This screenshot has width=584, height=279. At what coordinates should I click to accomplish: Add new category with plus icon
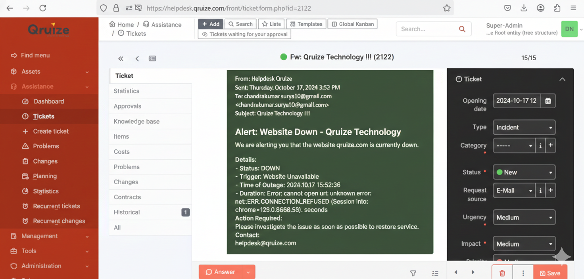click(550, 145)
